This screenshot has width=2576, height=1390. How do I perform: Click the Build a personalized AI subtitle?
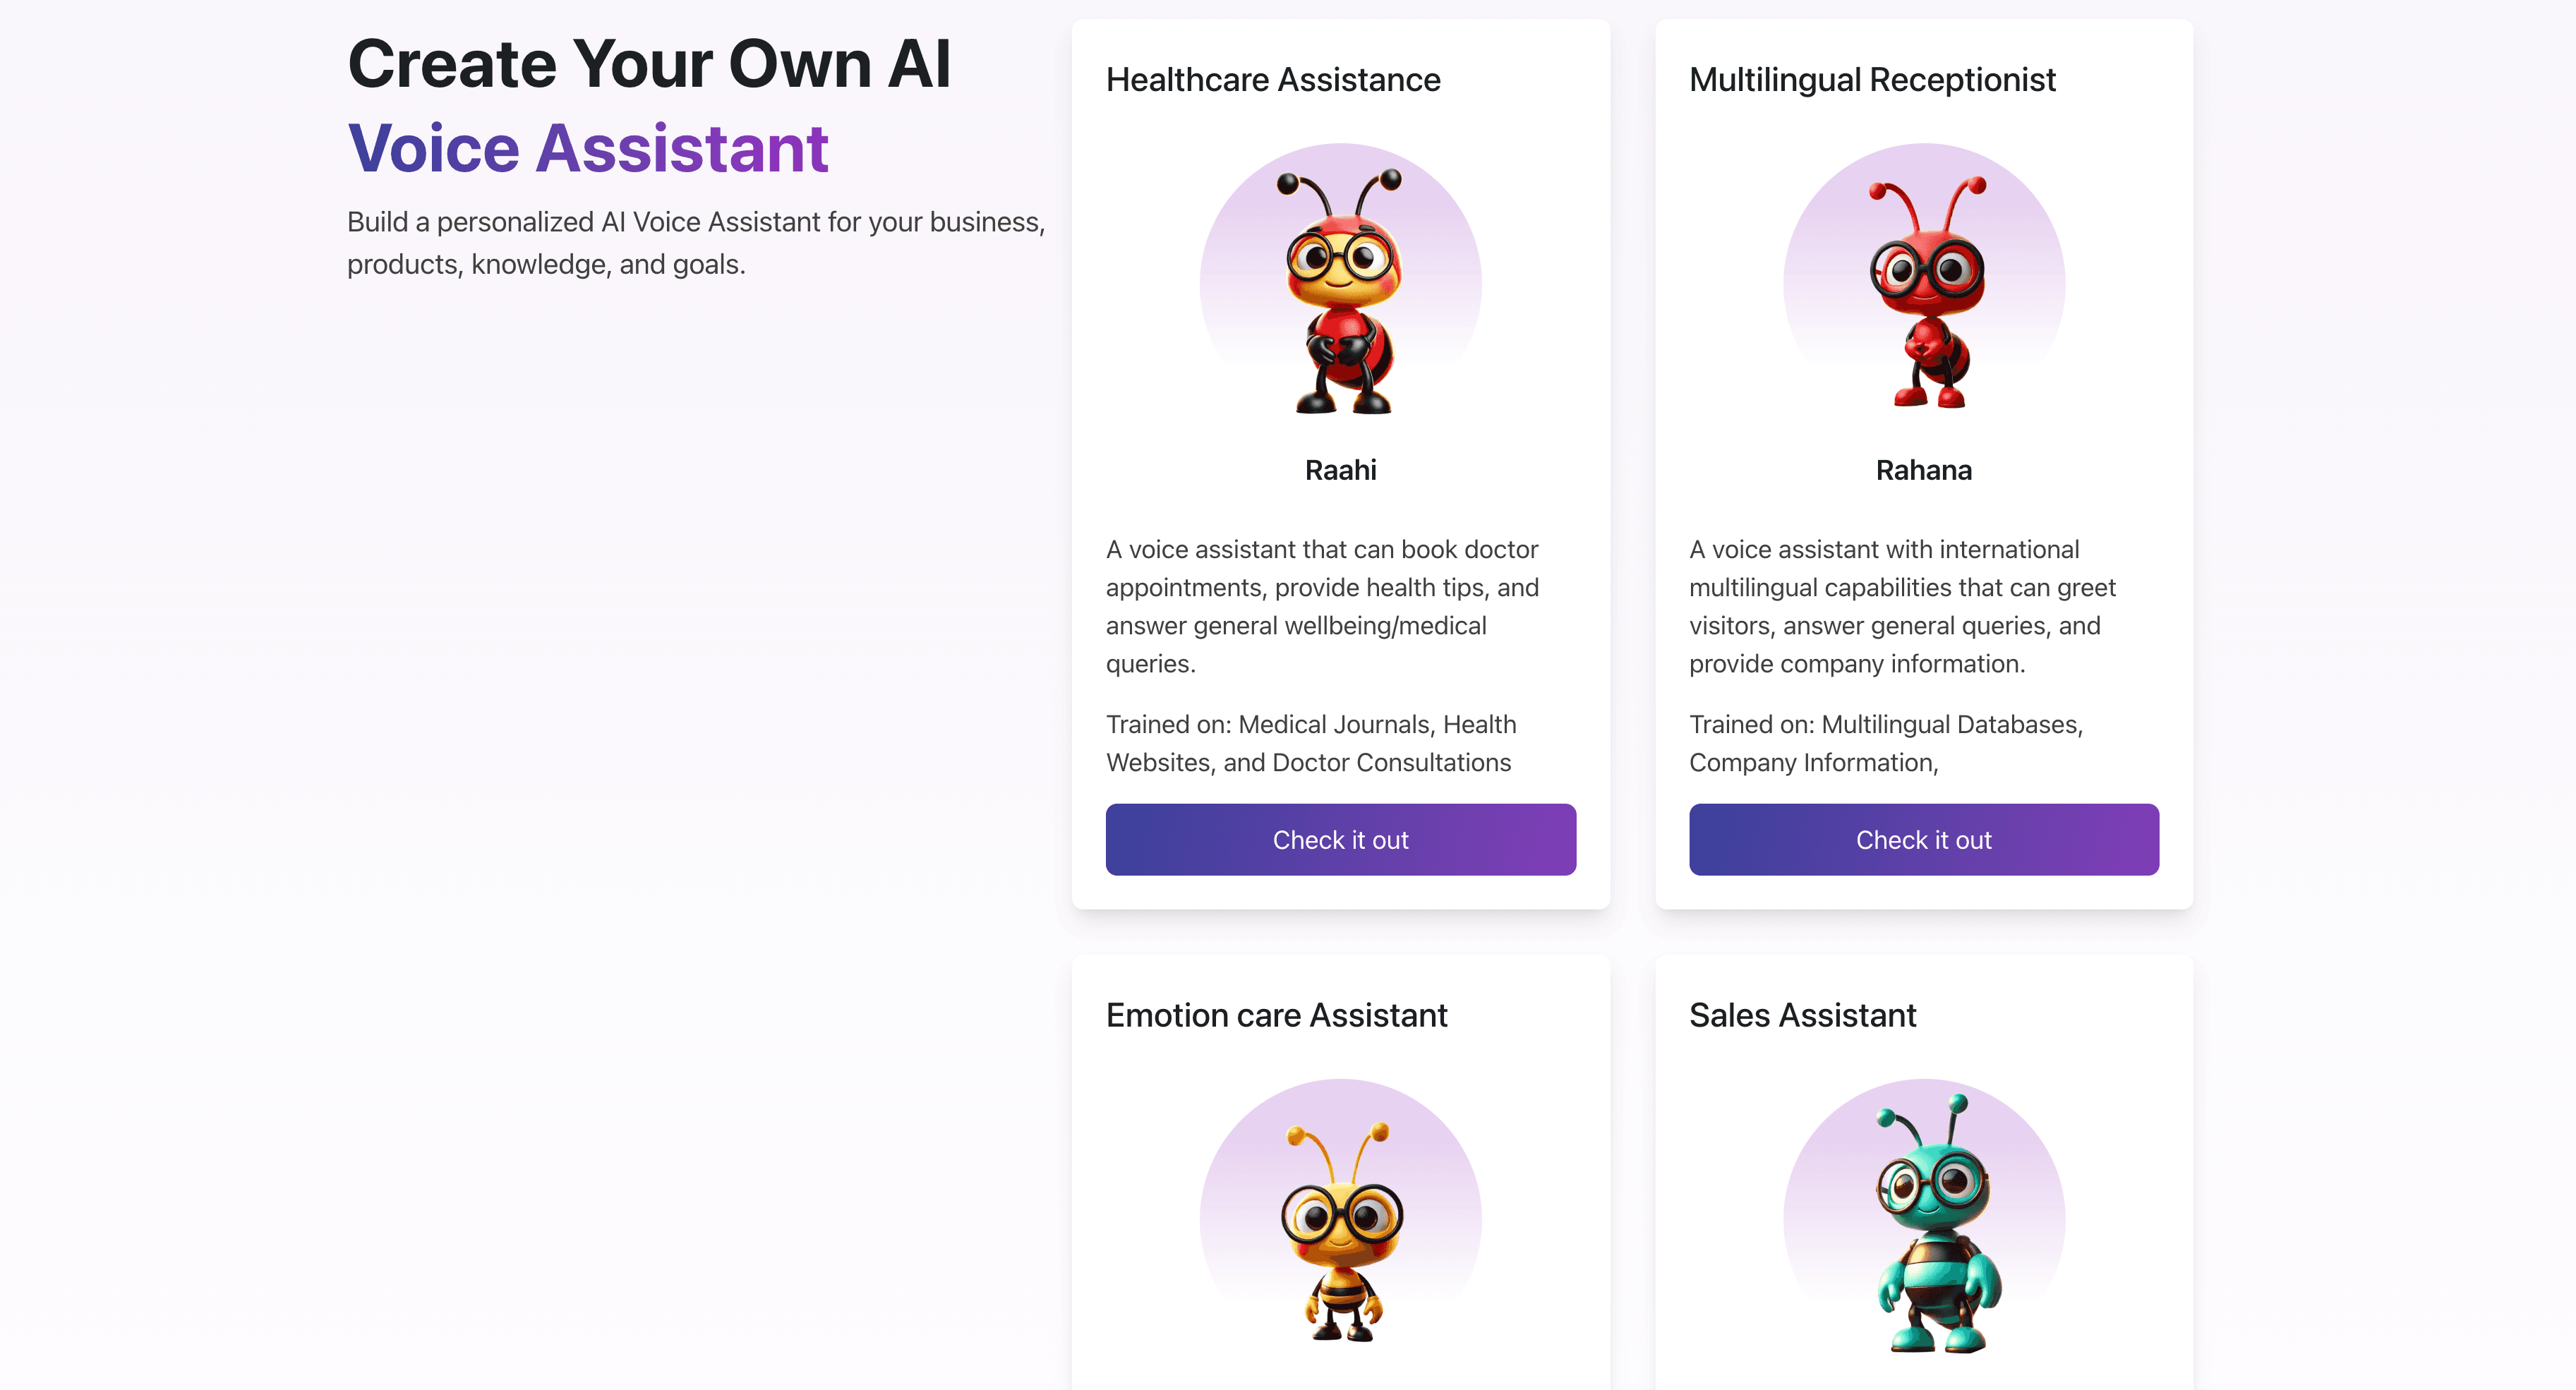pyautogui.click(x=696, y=243)
